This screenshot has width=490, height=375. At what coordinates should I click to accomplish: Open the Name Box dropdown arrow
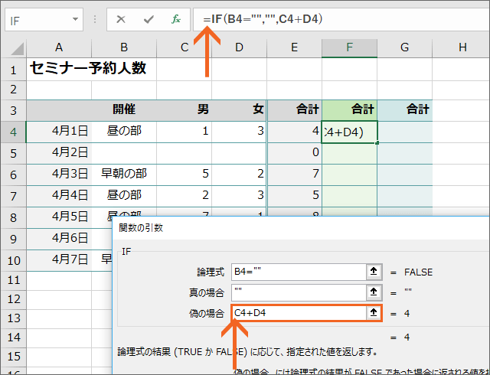coord(75,20)
